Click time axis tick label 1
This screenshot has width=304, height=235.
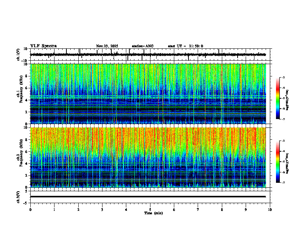pos(54,210)
